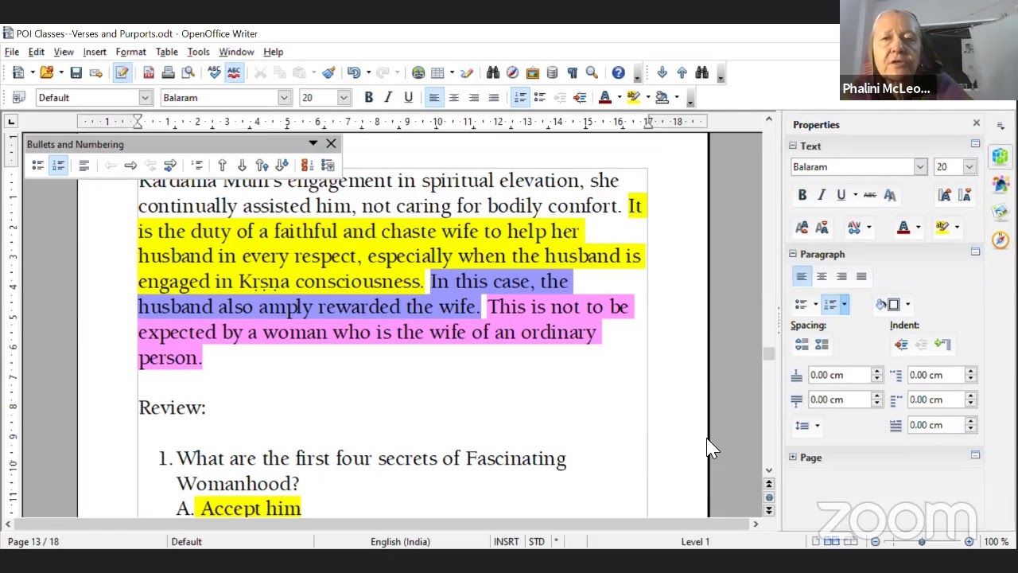Toggle Bold in formatting toolbar
This screenshot has height=573, width=1018.
click(368, 98)
